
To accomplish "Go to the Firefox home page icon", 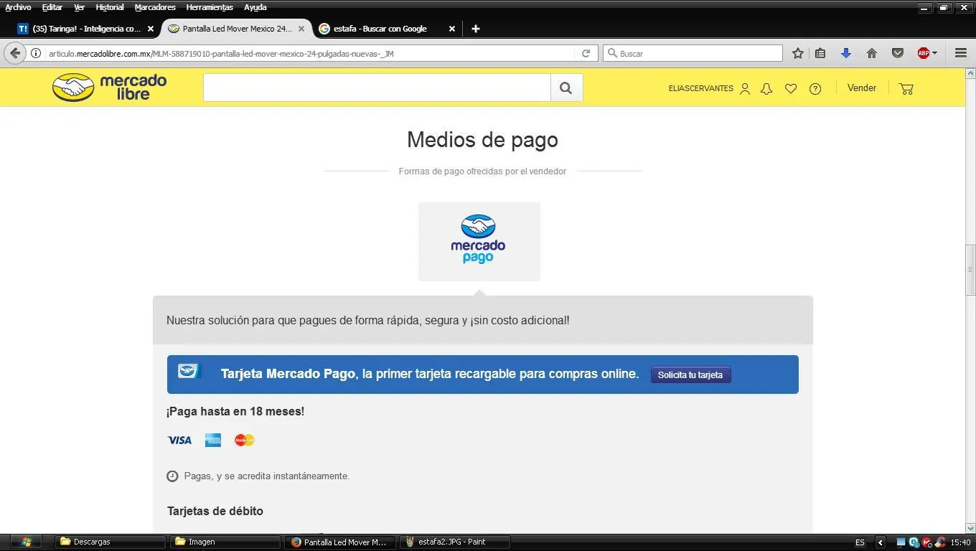I will coord(872,53).
